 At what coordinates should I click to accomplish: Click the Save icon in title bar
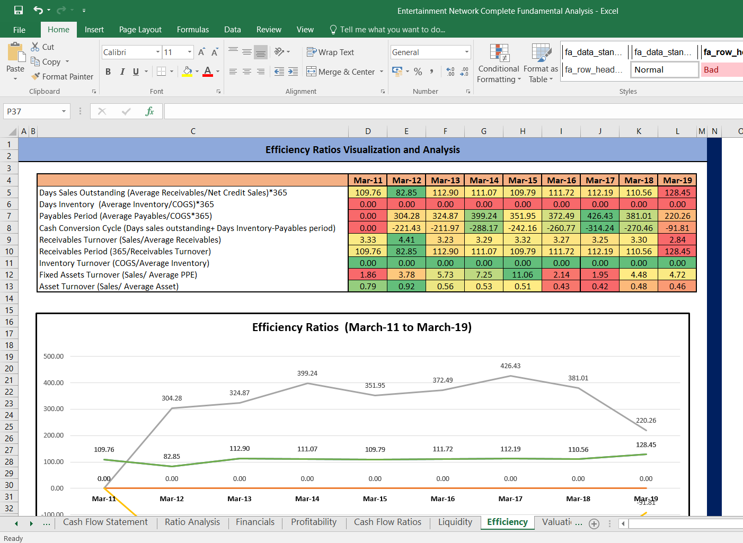[x=19, y=10]
